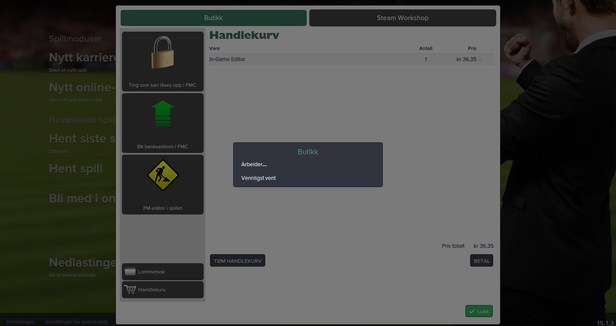This screenshot has width=616, height=326.
Task: Empty the cart with TØM HANDLEKURV
Action: click(x=237, y=261)
